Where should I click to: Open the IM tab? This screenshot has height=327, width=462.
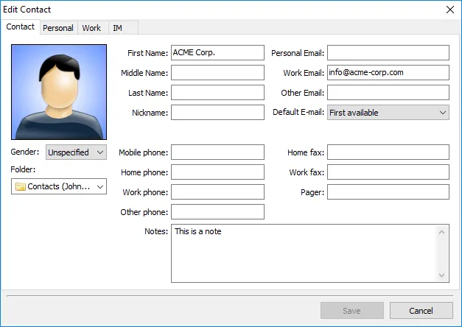click(117, 28)
